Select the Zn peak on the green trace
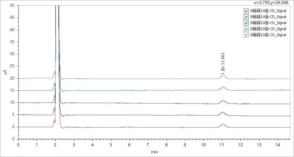The image size is (294, 157). click(x=223, y=88)
